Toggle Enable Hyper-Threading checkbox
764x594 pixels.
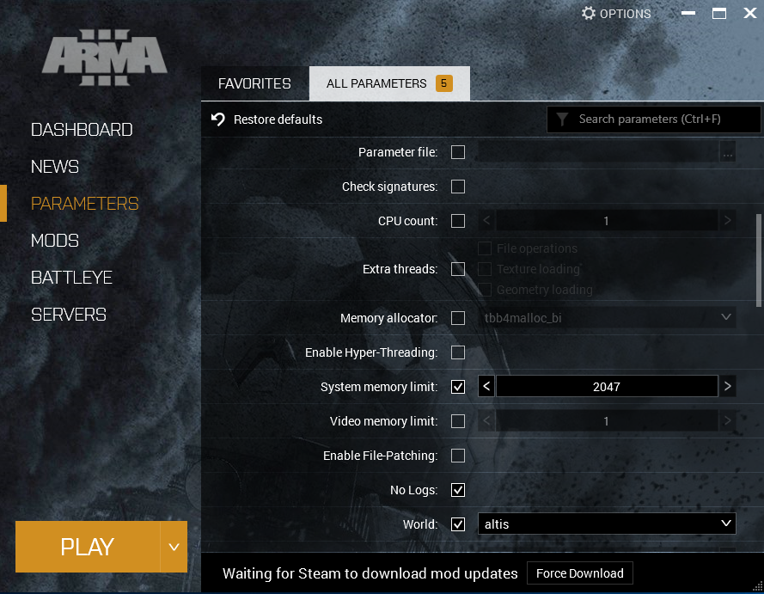[458, 352]
